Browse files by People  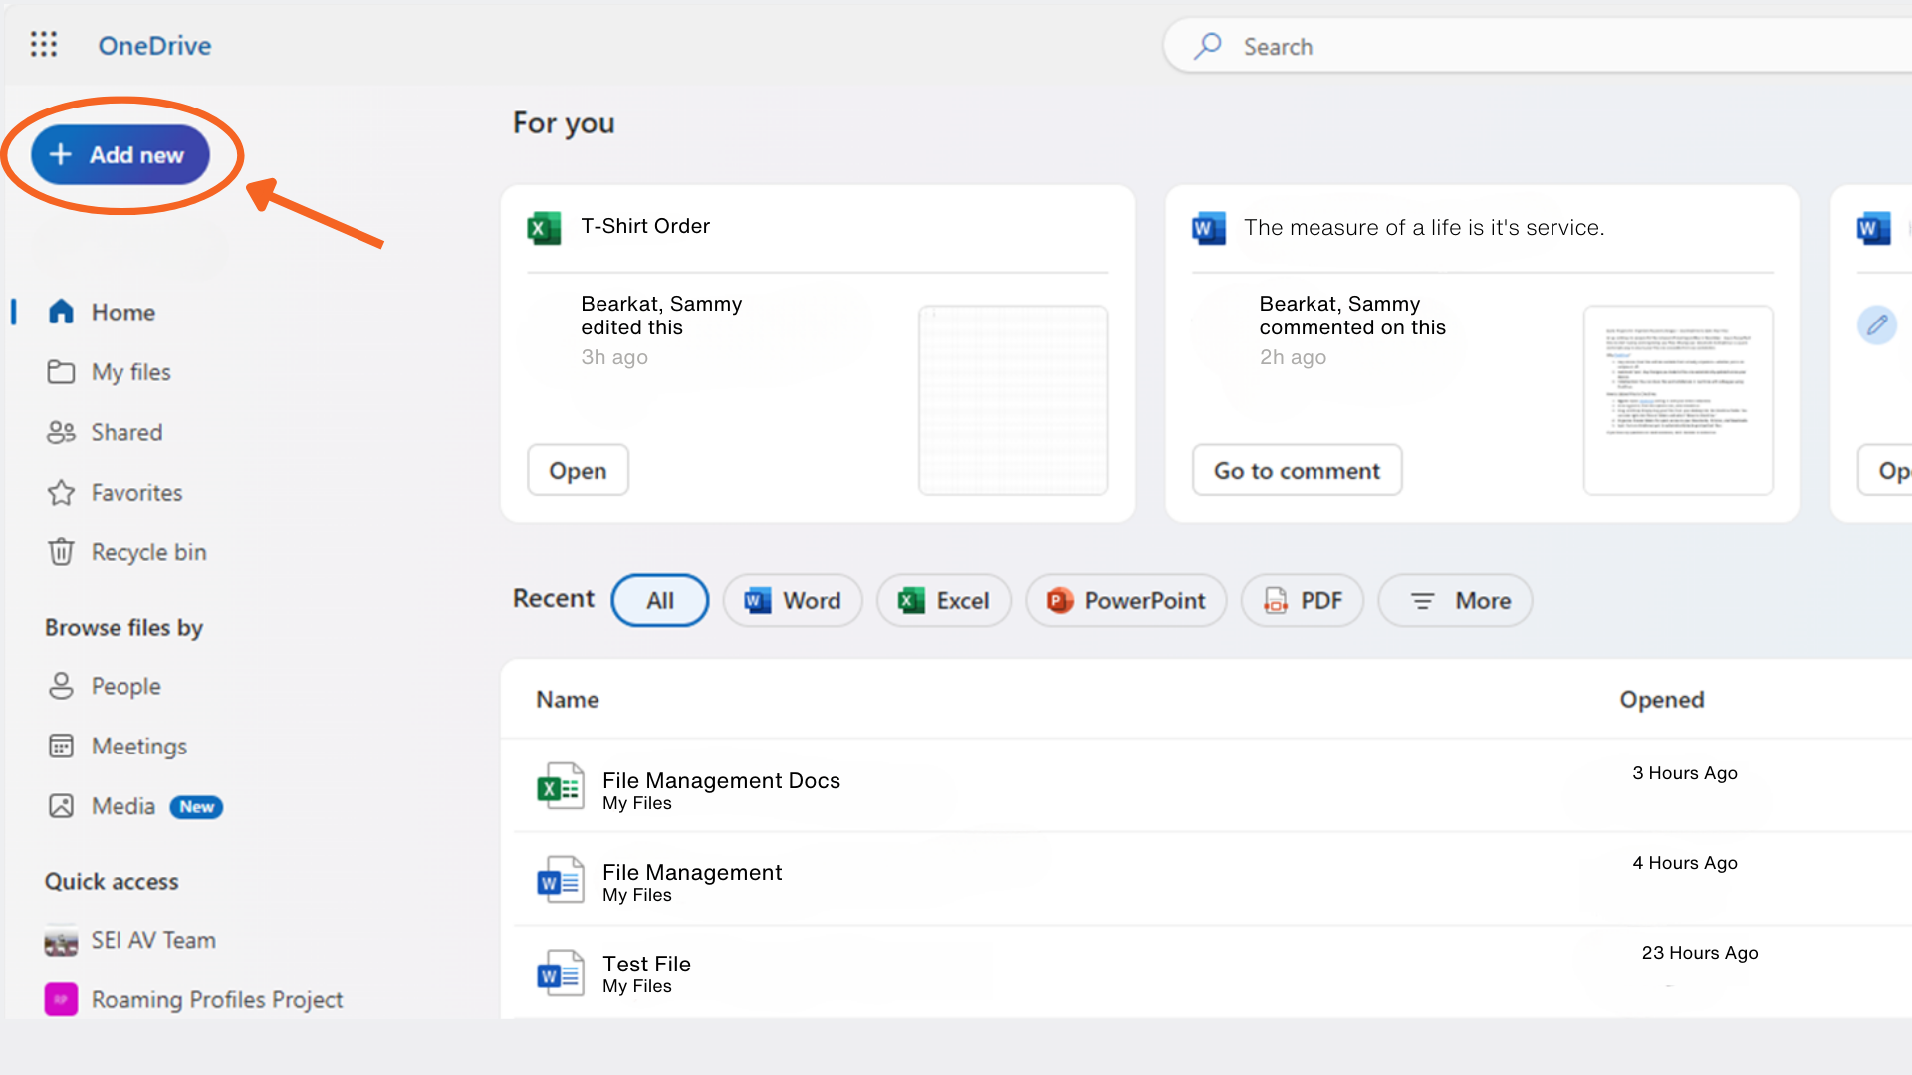point(126,685)
